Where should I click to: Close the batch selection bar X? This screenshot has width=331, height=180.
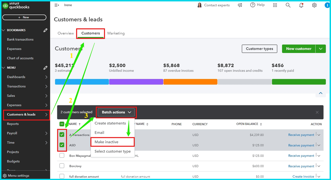(x=317, y=112)
